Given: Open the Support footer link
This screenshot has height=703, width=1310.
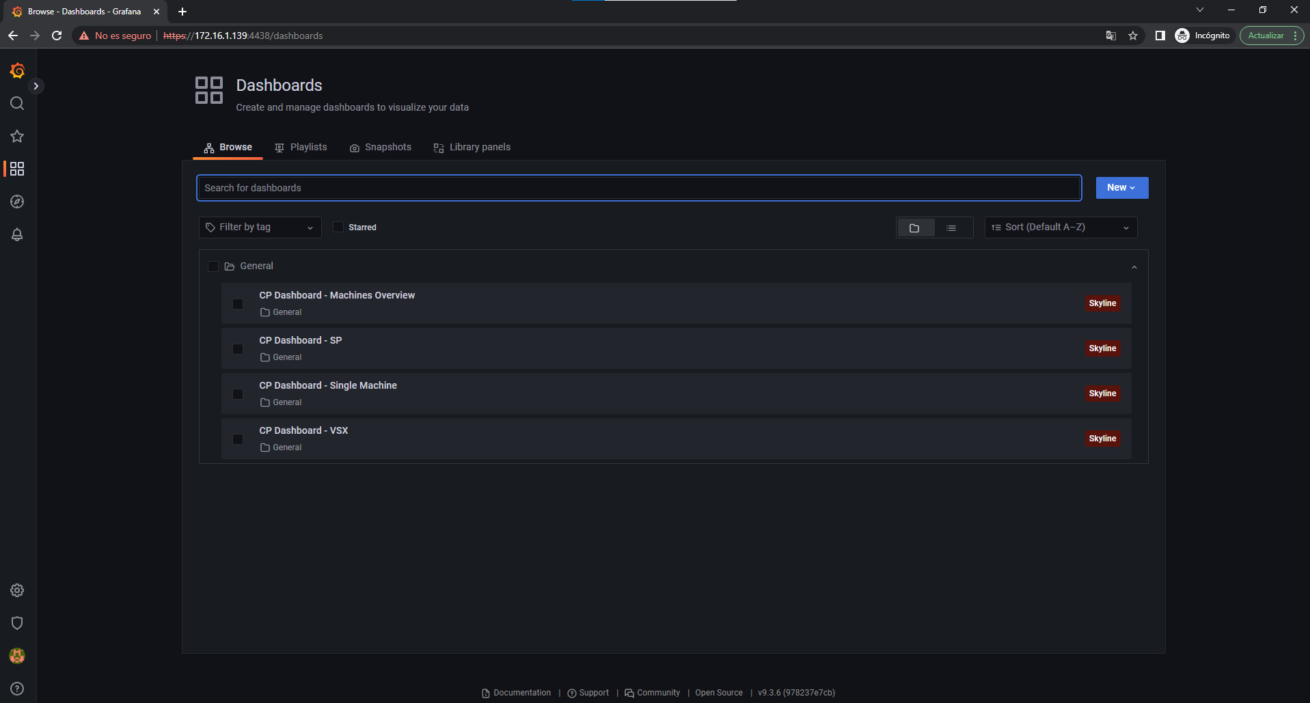Looking at the screenshot, I should coord(588,693).
